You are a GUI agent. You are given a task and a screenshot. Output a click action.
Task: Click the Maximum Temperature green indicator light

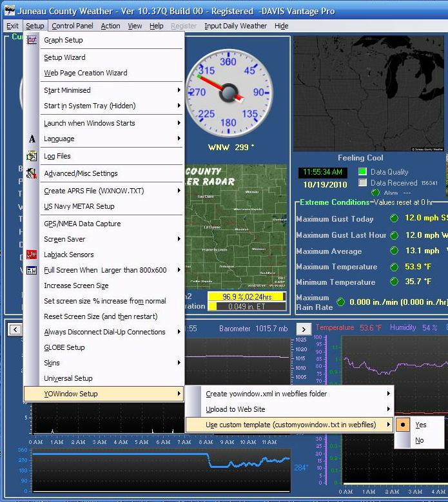394,267
